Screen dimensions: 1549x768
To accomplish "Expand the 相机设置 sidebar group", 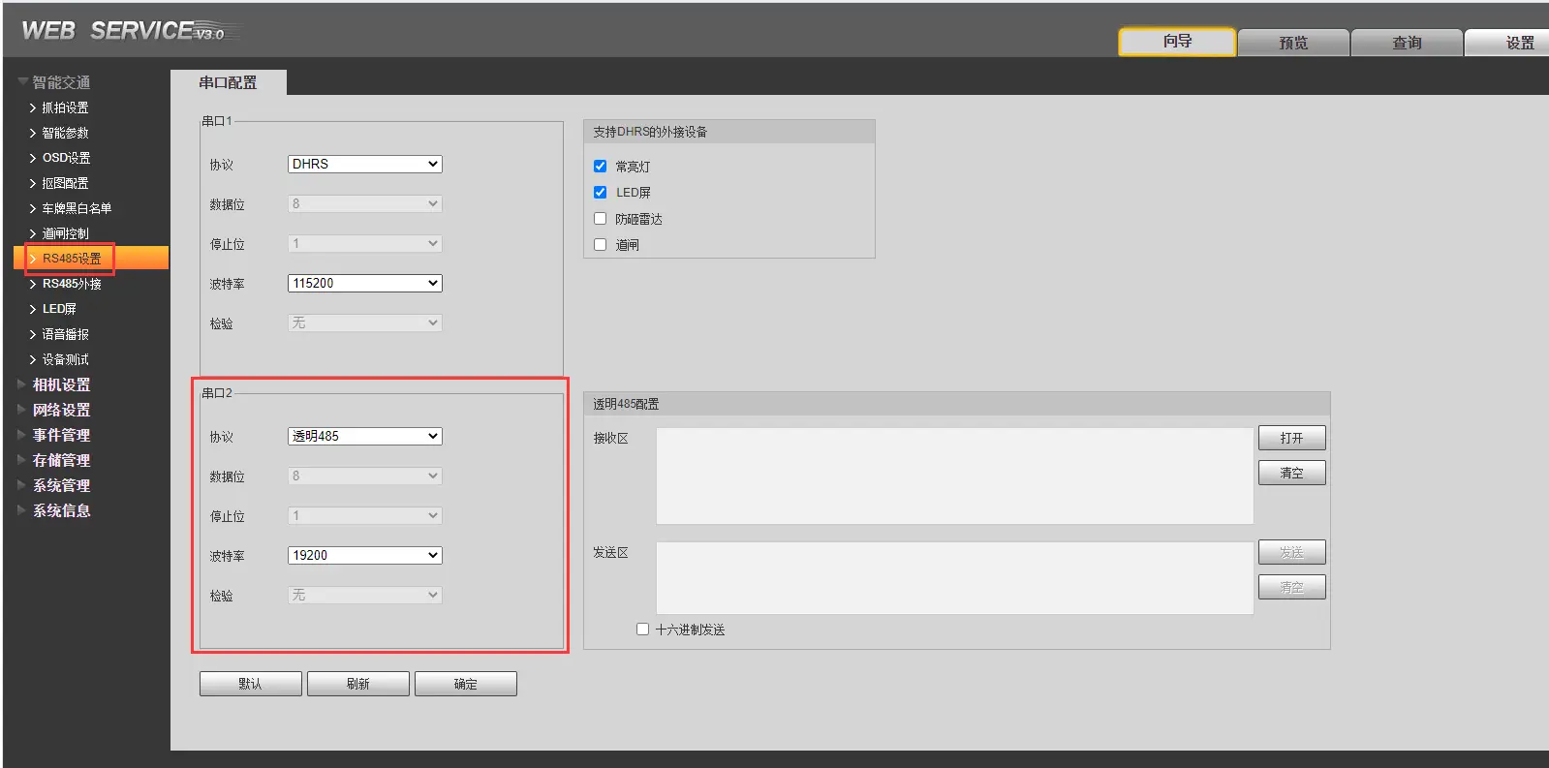I will pyautogui.click(x=61, y=384).
